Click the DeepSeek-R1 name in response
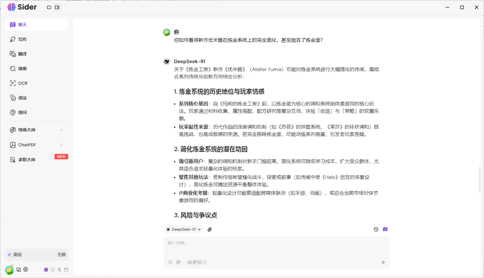 tap(190, 61)
